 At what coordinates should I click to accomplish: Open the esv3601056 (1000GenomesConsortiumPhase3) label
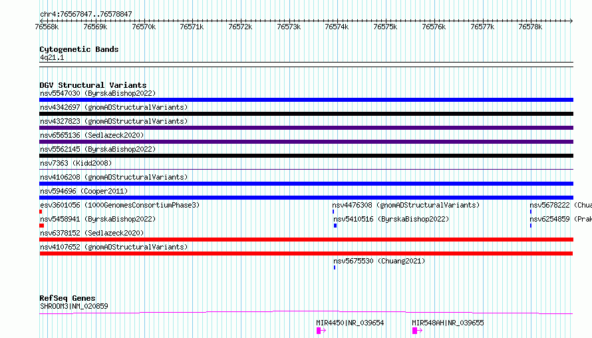click(120, 205)
